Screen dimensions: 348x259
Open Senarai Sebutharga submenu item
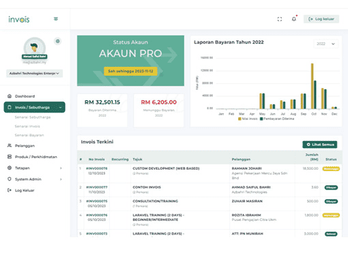click(x=33, y=117)
